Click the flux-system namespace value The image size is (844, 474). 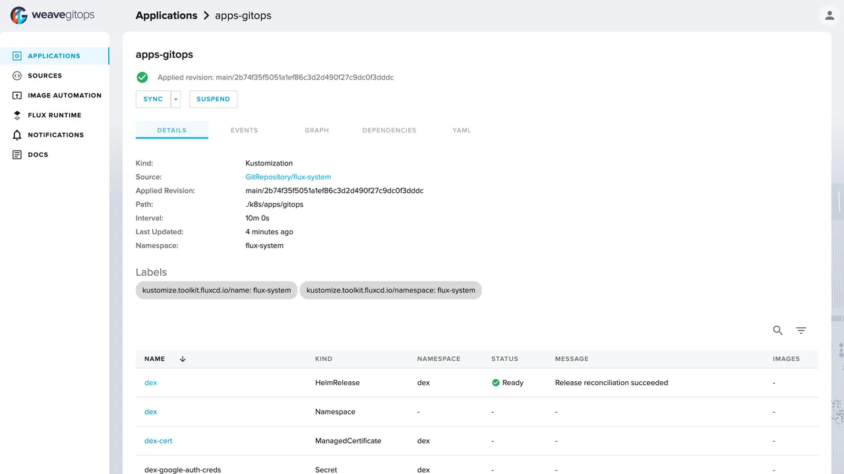(x=264, y=246)
